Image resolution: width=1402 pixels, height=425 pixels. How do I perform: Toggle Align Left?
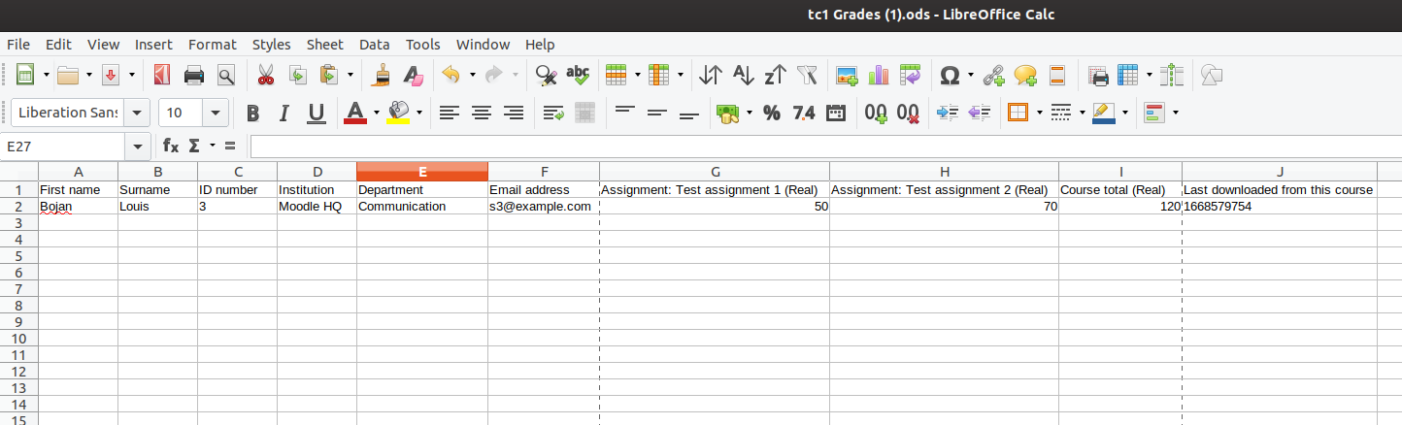(449, 113)
